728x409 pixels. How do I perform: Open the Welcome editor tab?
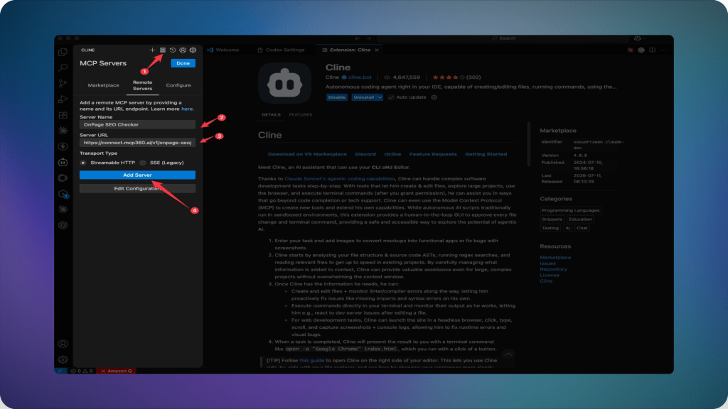pyautogui.click(x=223, y=50)
